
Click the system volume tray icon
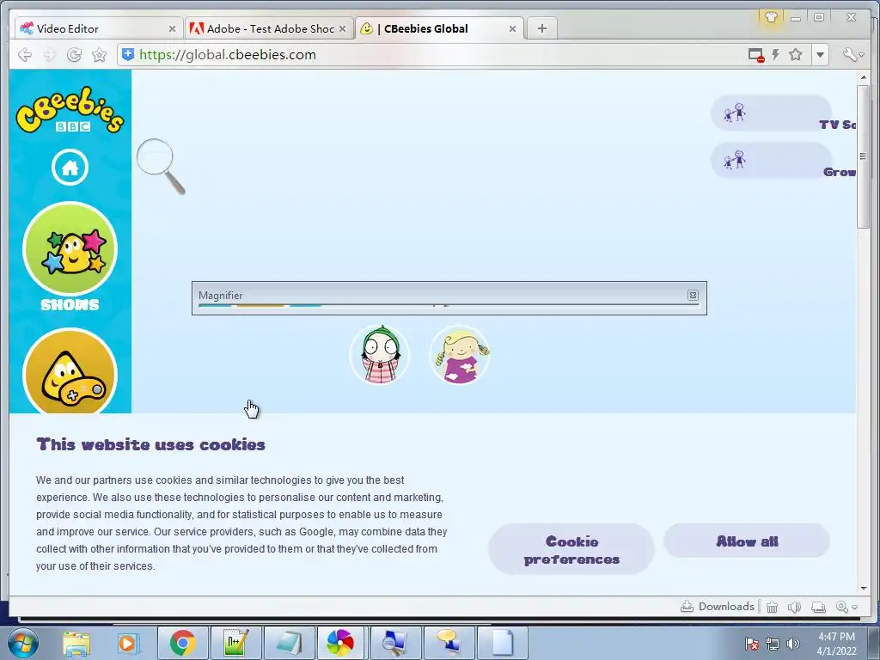(793, 644)
